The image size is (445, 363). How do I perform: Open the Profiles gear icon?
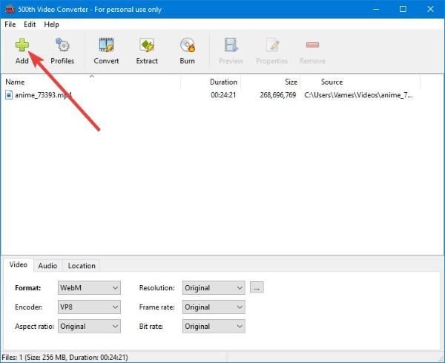(x=62, y=45)
